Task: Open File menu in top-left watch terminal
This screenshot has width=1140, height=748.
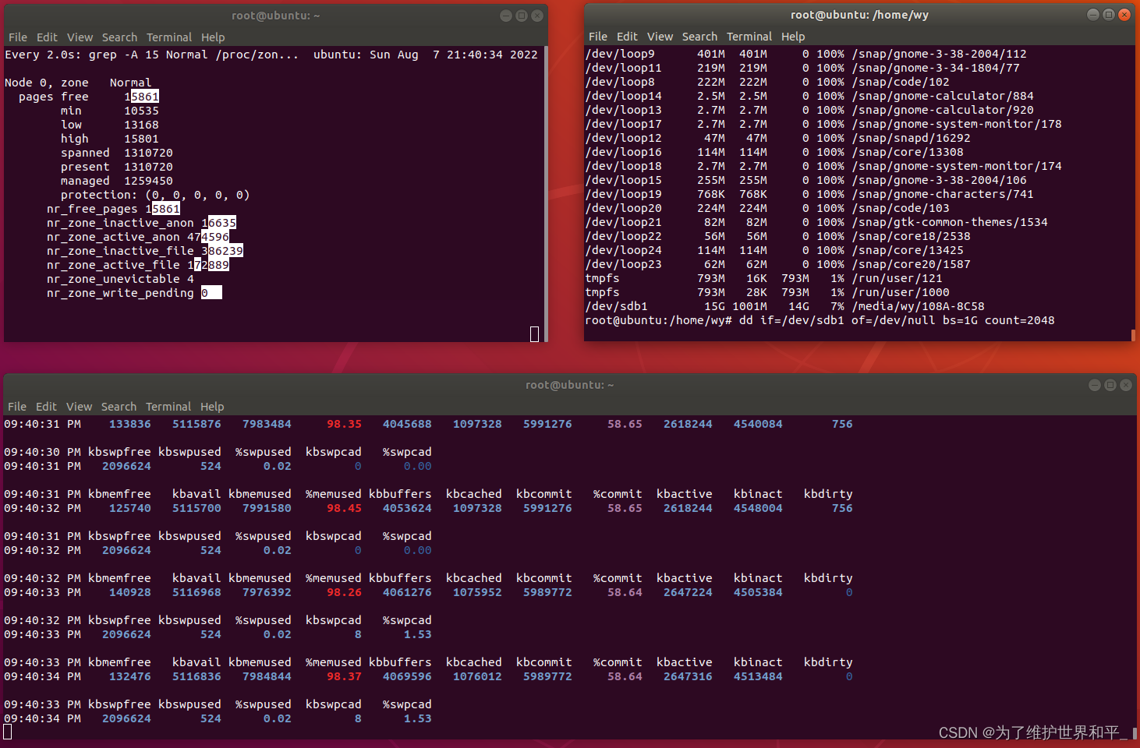Action: pyautogui.click(x=18, y=37)
